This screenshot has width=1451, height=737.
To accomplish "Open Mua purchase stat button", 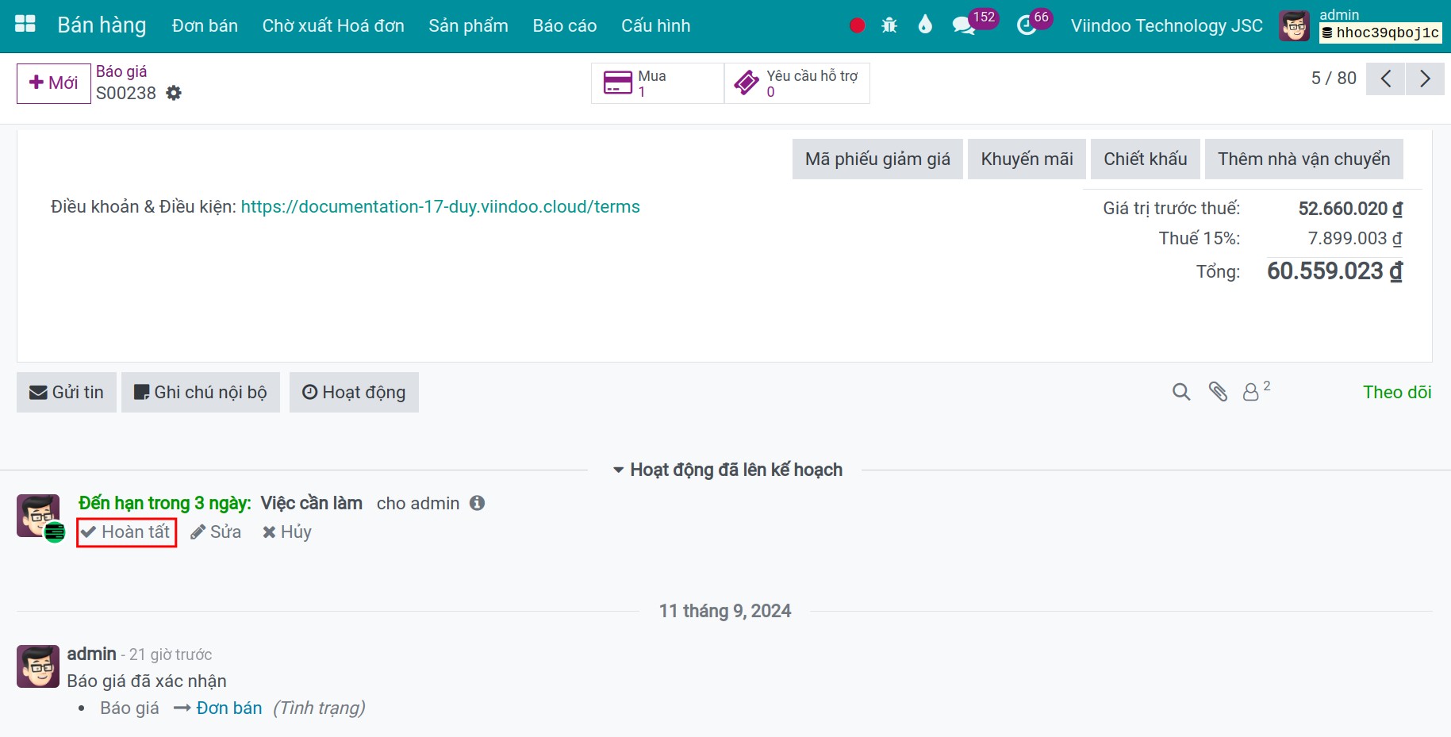I will pos(658,83).
